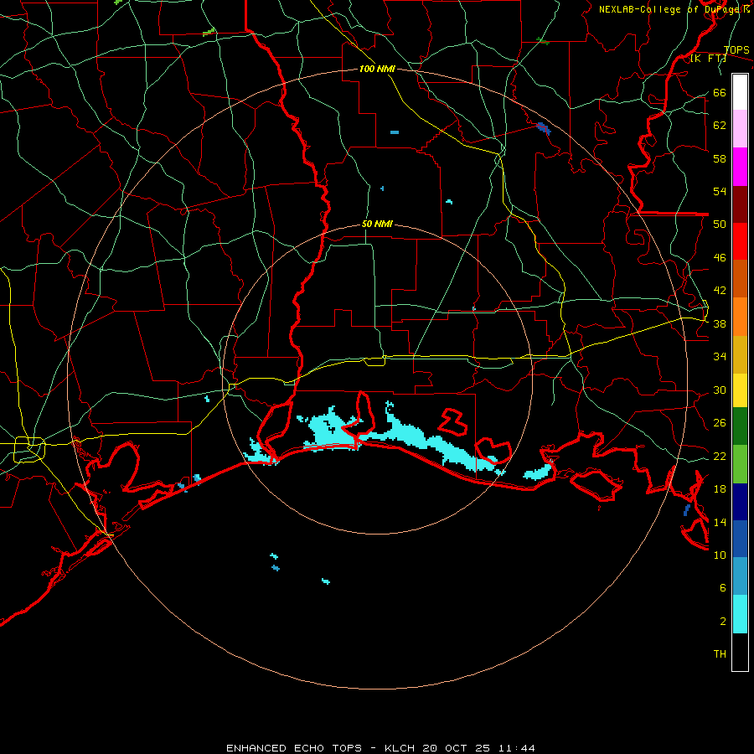Select the light green legend swatch
The image size is (754, 754).
point(740,464)
